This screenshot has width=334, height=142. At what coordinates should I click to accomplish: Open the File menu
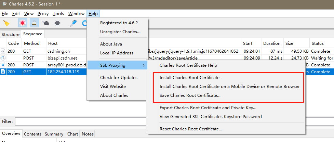pyautogui.click(x=5, y=14)
